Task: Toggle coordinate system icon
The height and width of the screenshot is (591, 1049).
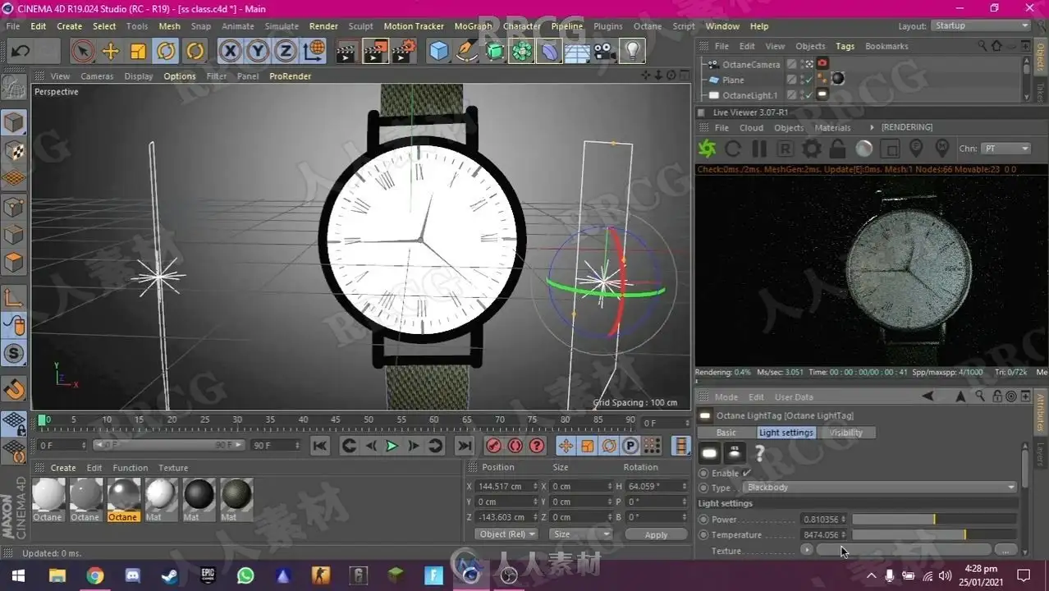Action: coord(314,51)
